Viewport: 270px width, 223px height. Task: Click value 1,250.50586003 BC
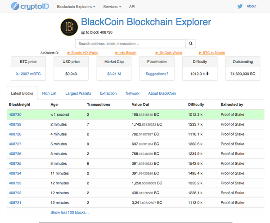tap(147, 183)
